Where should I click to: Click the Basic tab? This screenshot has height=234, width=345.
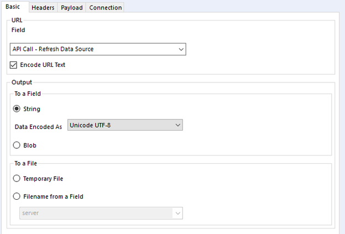click(x=13, y=7)
